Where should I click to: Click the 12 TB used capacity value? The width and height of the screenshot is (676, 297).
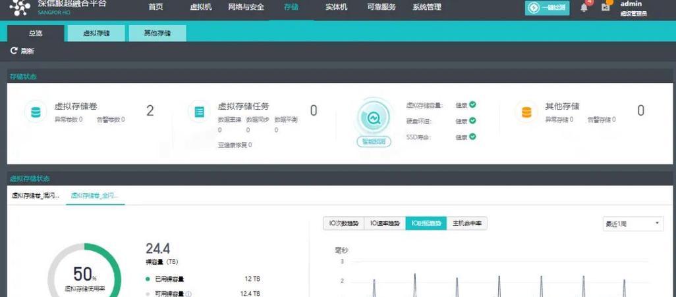click(252, 279)
